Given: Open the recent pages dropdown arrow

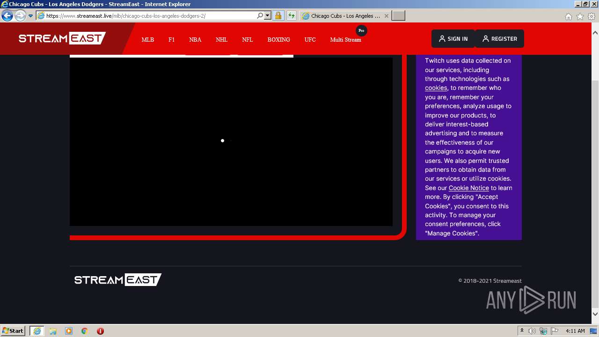Looking at the screenshot, I should click(x=31, y=15).
